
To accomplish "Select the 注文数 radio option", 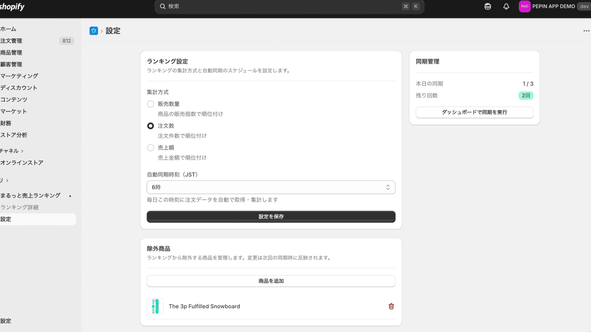I will click(151, 126).
